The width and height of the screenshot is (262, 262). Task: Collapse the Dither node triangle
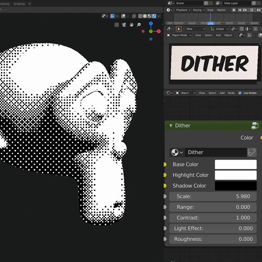171,126
